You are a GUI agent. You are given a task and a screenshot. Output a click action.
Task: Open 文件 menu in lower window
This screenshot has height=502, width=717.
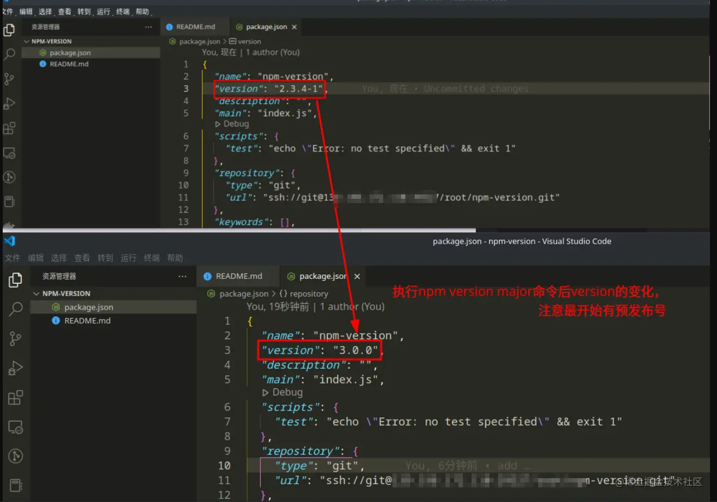coord(12,258)
